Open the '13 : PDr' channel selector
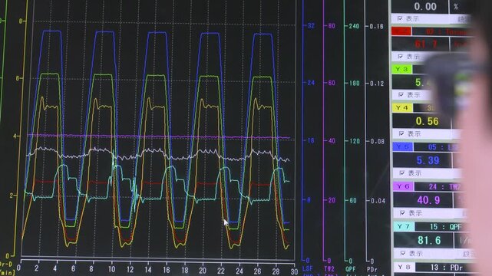The width and height of the screenshot is (492, 276). 443,268
